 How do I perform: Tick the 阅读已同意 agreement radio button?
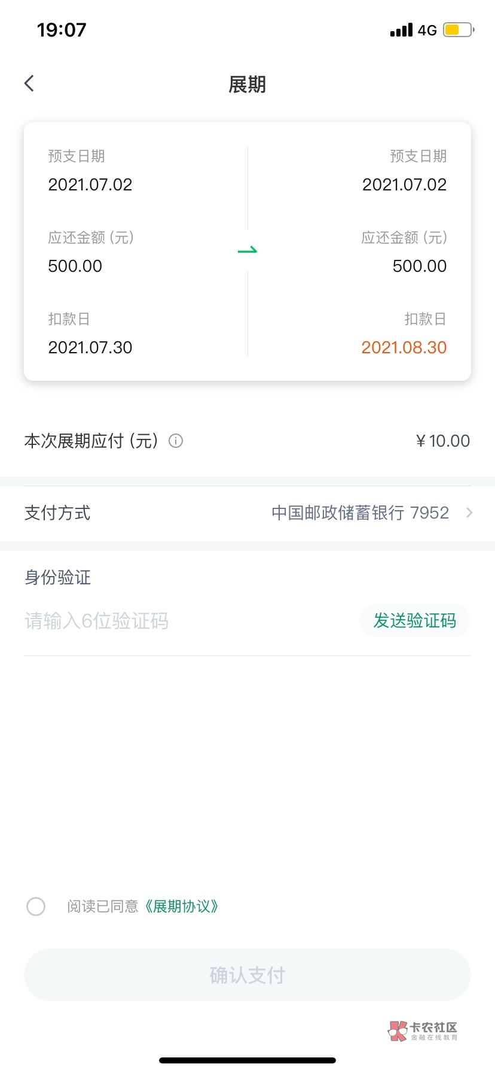36,907
